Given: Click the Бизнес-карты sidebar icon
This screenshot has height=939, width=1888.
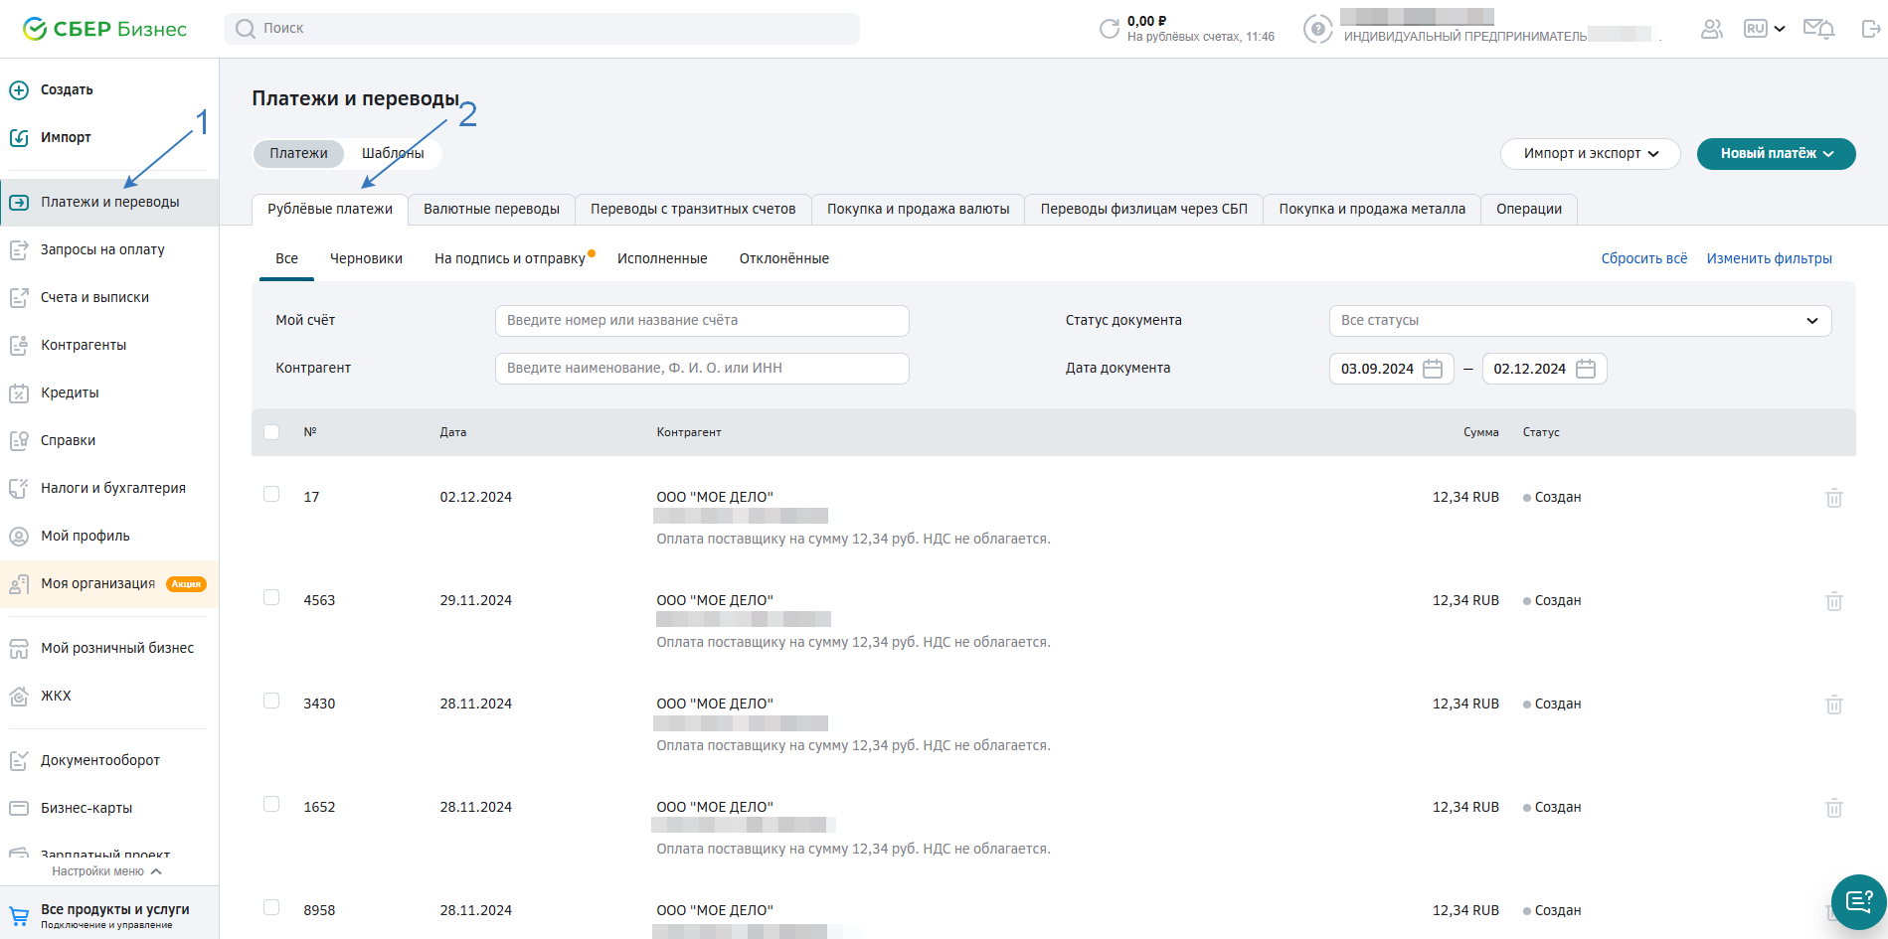Looking at the screenshot, I should point(19,809).
